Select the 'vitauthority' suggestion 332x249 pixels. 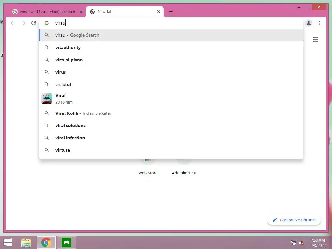click(171, 47)
